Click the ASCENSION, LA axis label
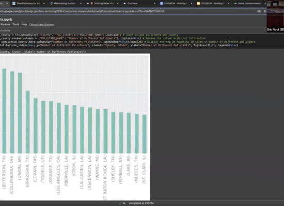The image size is (284, 206). (89, 173)
